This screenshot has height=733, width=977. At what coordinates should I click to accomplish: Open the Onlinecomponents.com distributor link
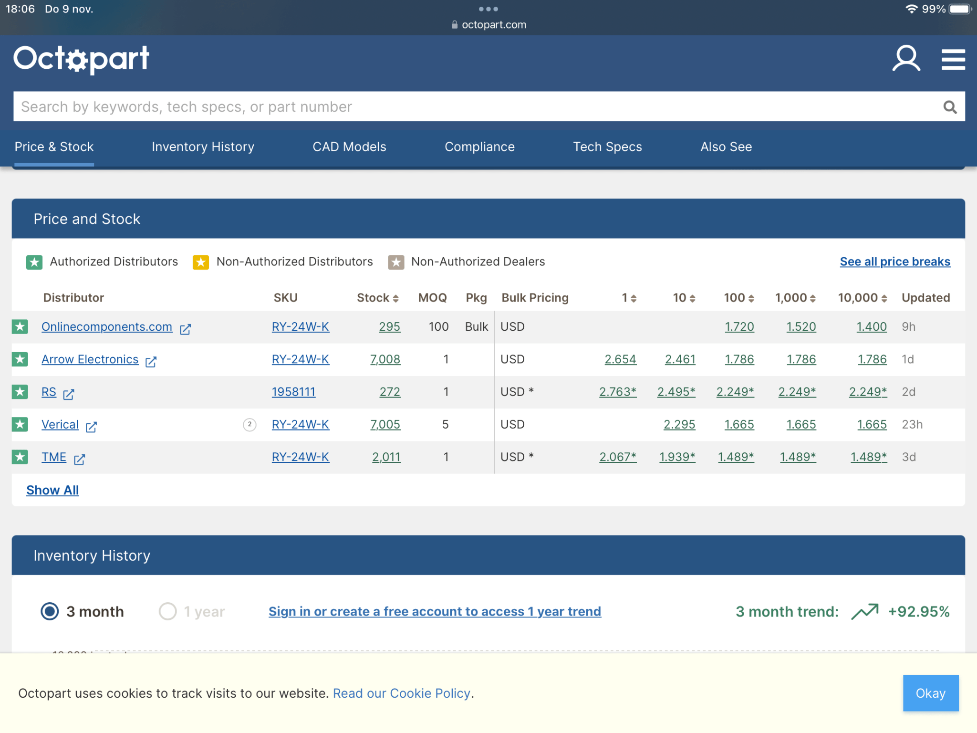tap(107, 327)
